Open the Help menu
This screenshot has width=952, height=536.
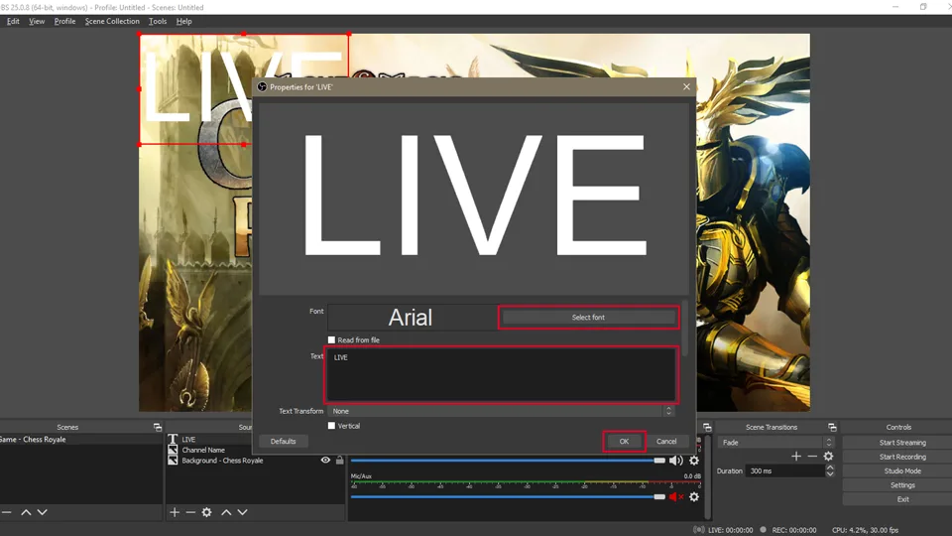(x=183, y=21)
